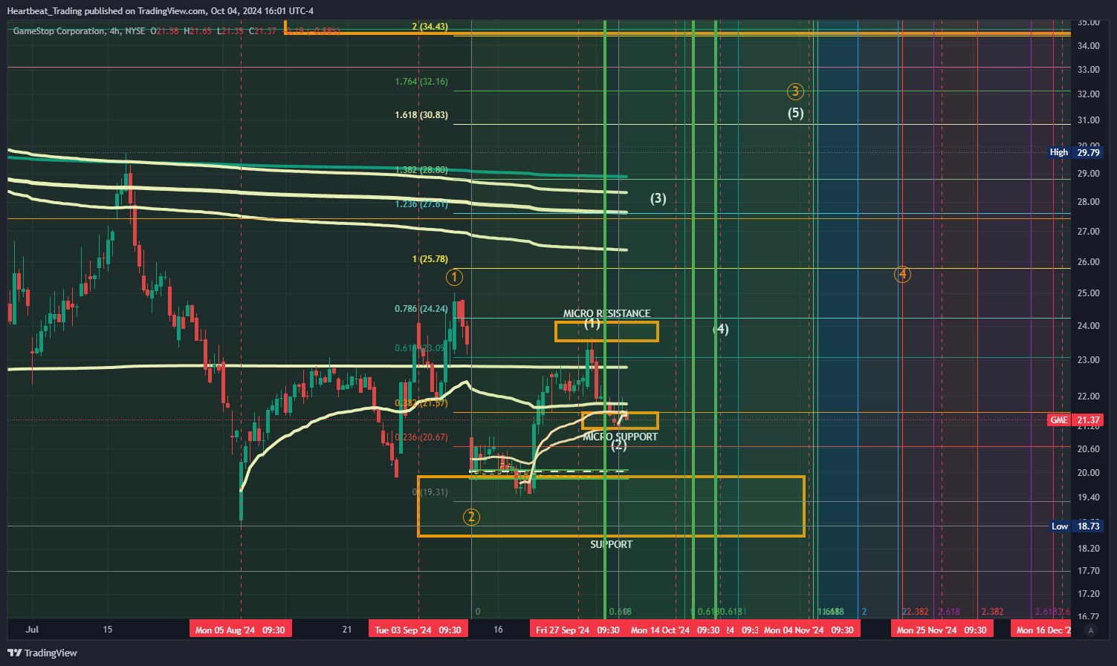The height and width of the screenshot is (666, 1117).
Task: Click 31.00 on the price axis
Action: click(x=1089, y=120)
